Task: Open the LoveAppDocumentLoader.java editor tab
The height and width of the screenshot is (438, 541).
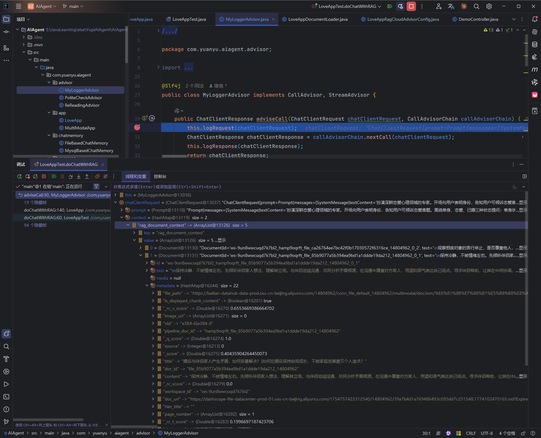Action: 317,19
